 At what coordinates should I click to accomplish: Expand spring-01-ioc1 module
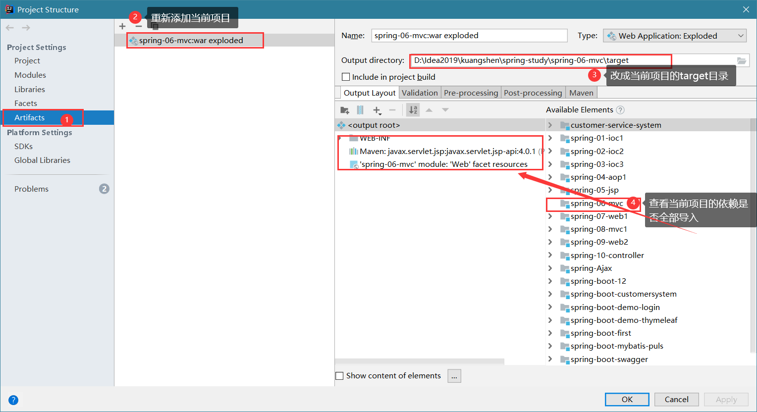click(550, 138)
